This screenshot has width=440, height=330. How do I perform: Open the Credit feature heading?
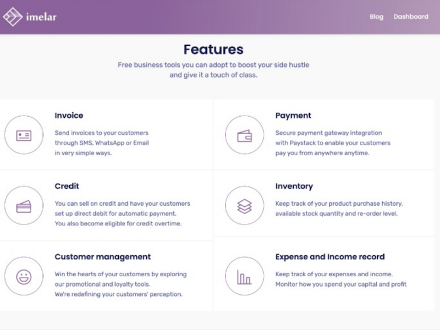pyautogui.click(x=67, y=186)
